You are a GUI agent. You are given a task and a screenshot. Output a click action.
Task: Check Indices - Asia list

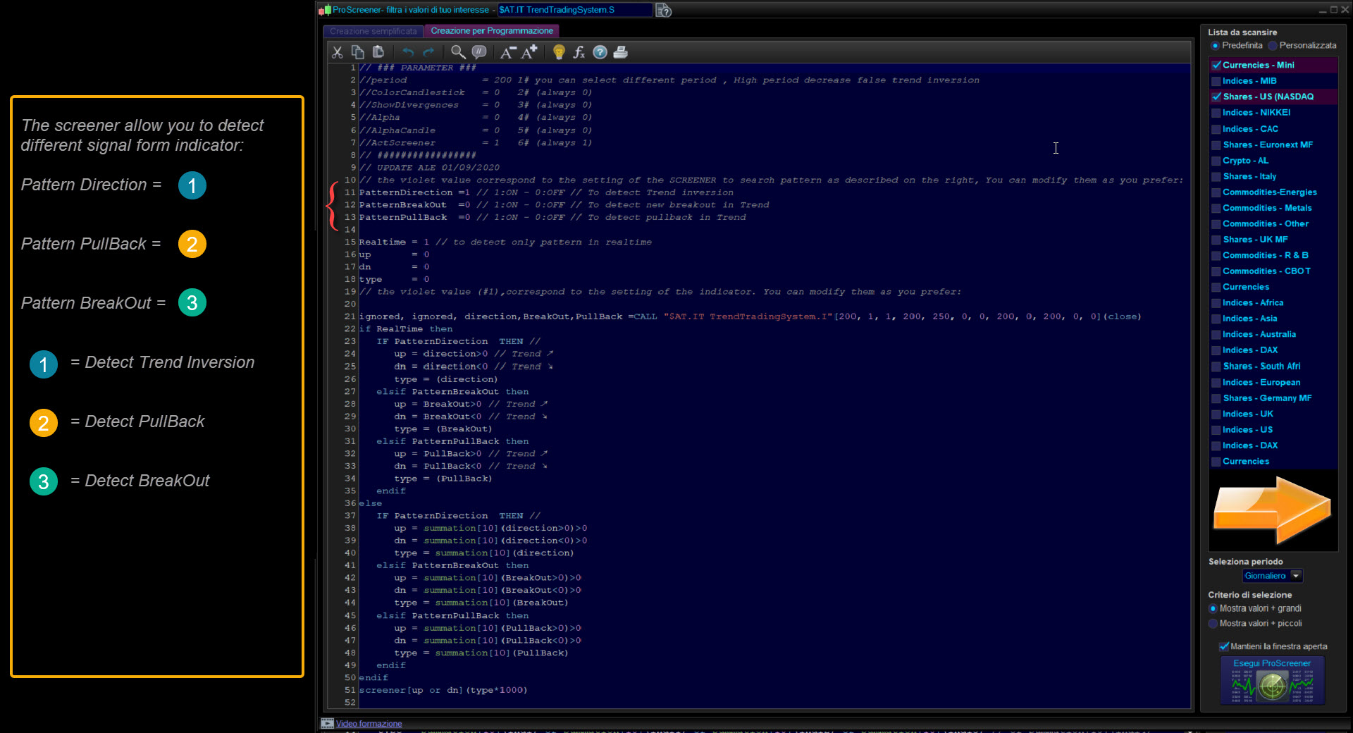pyautogui.click(x=1216, y=319)
